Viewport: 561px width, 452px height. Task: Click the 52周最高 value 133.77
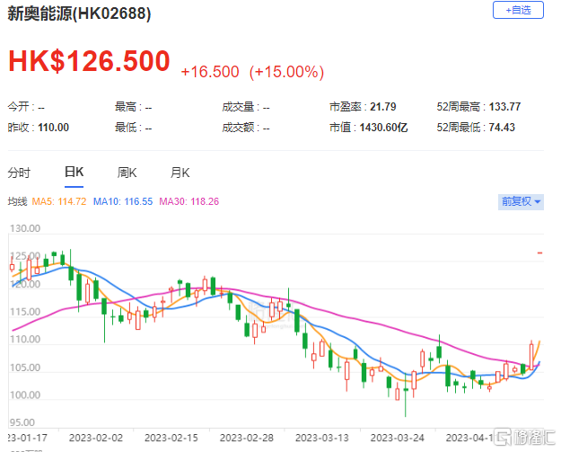504,107
